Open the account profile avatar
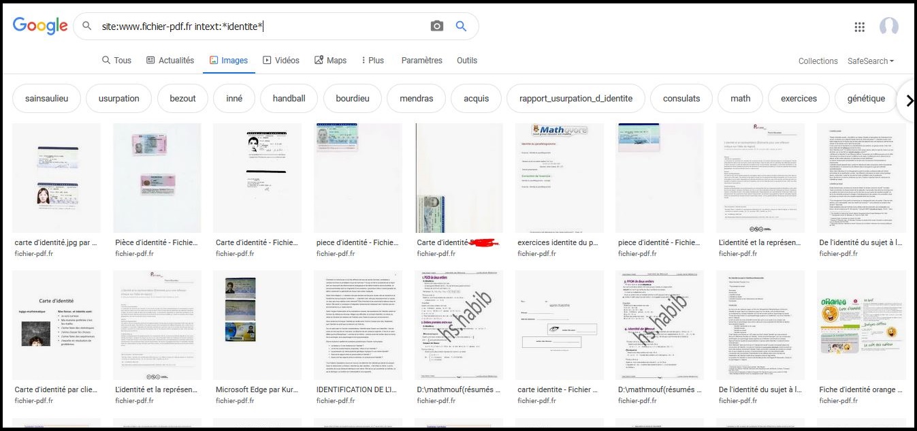The width and height of the screenshot is (917, 431). [888, 27]
